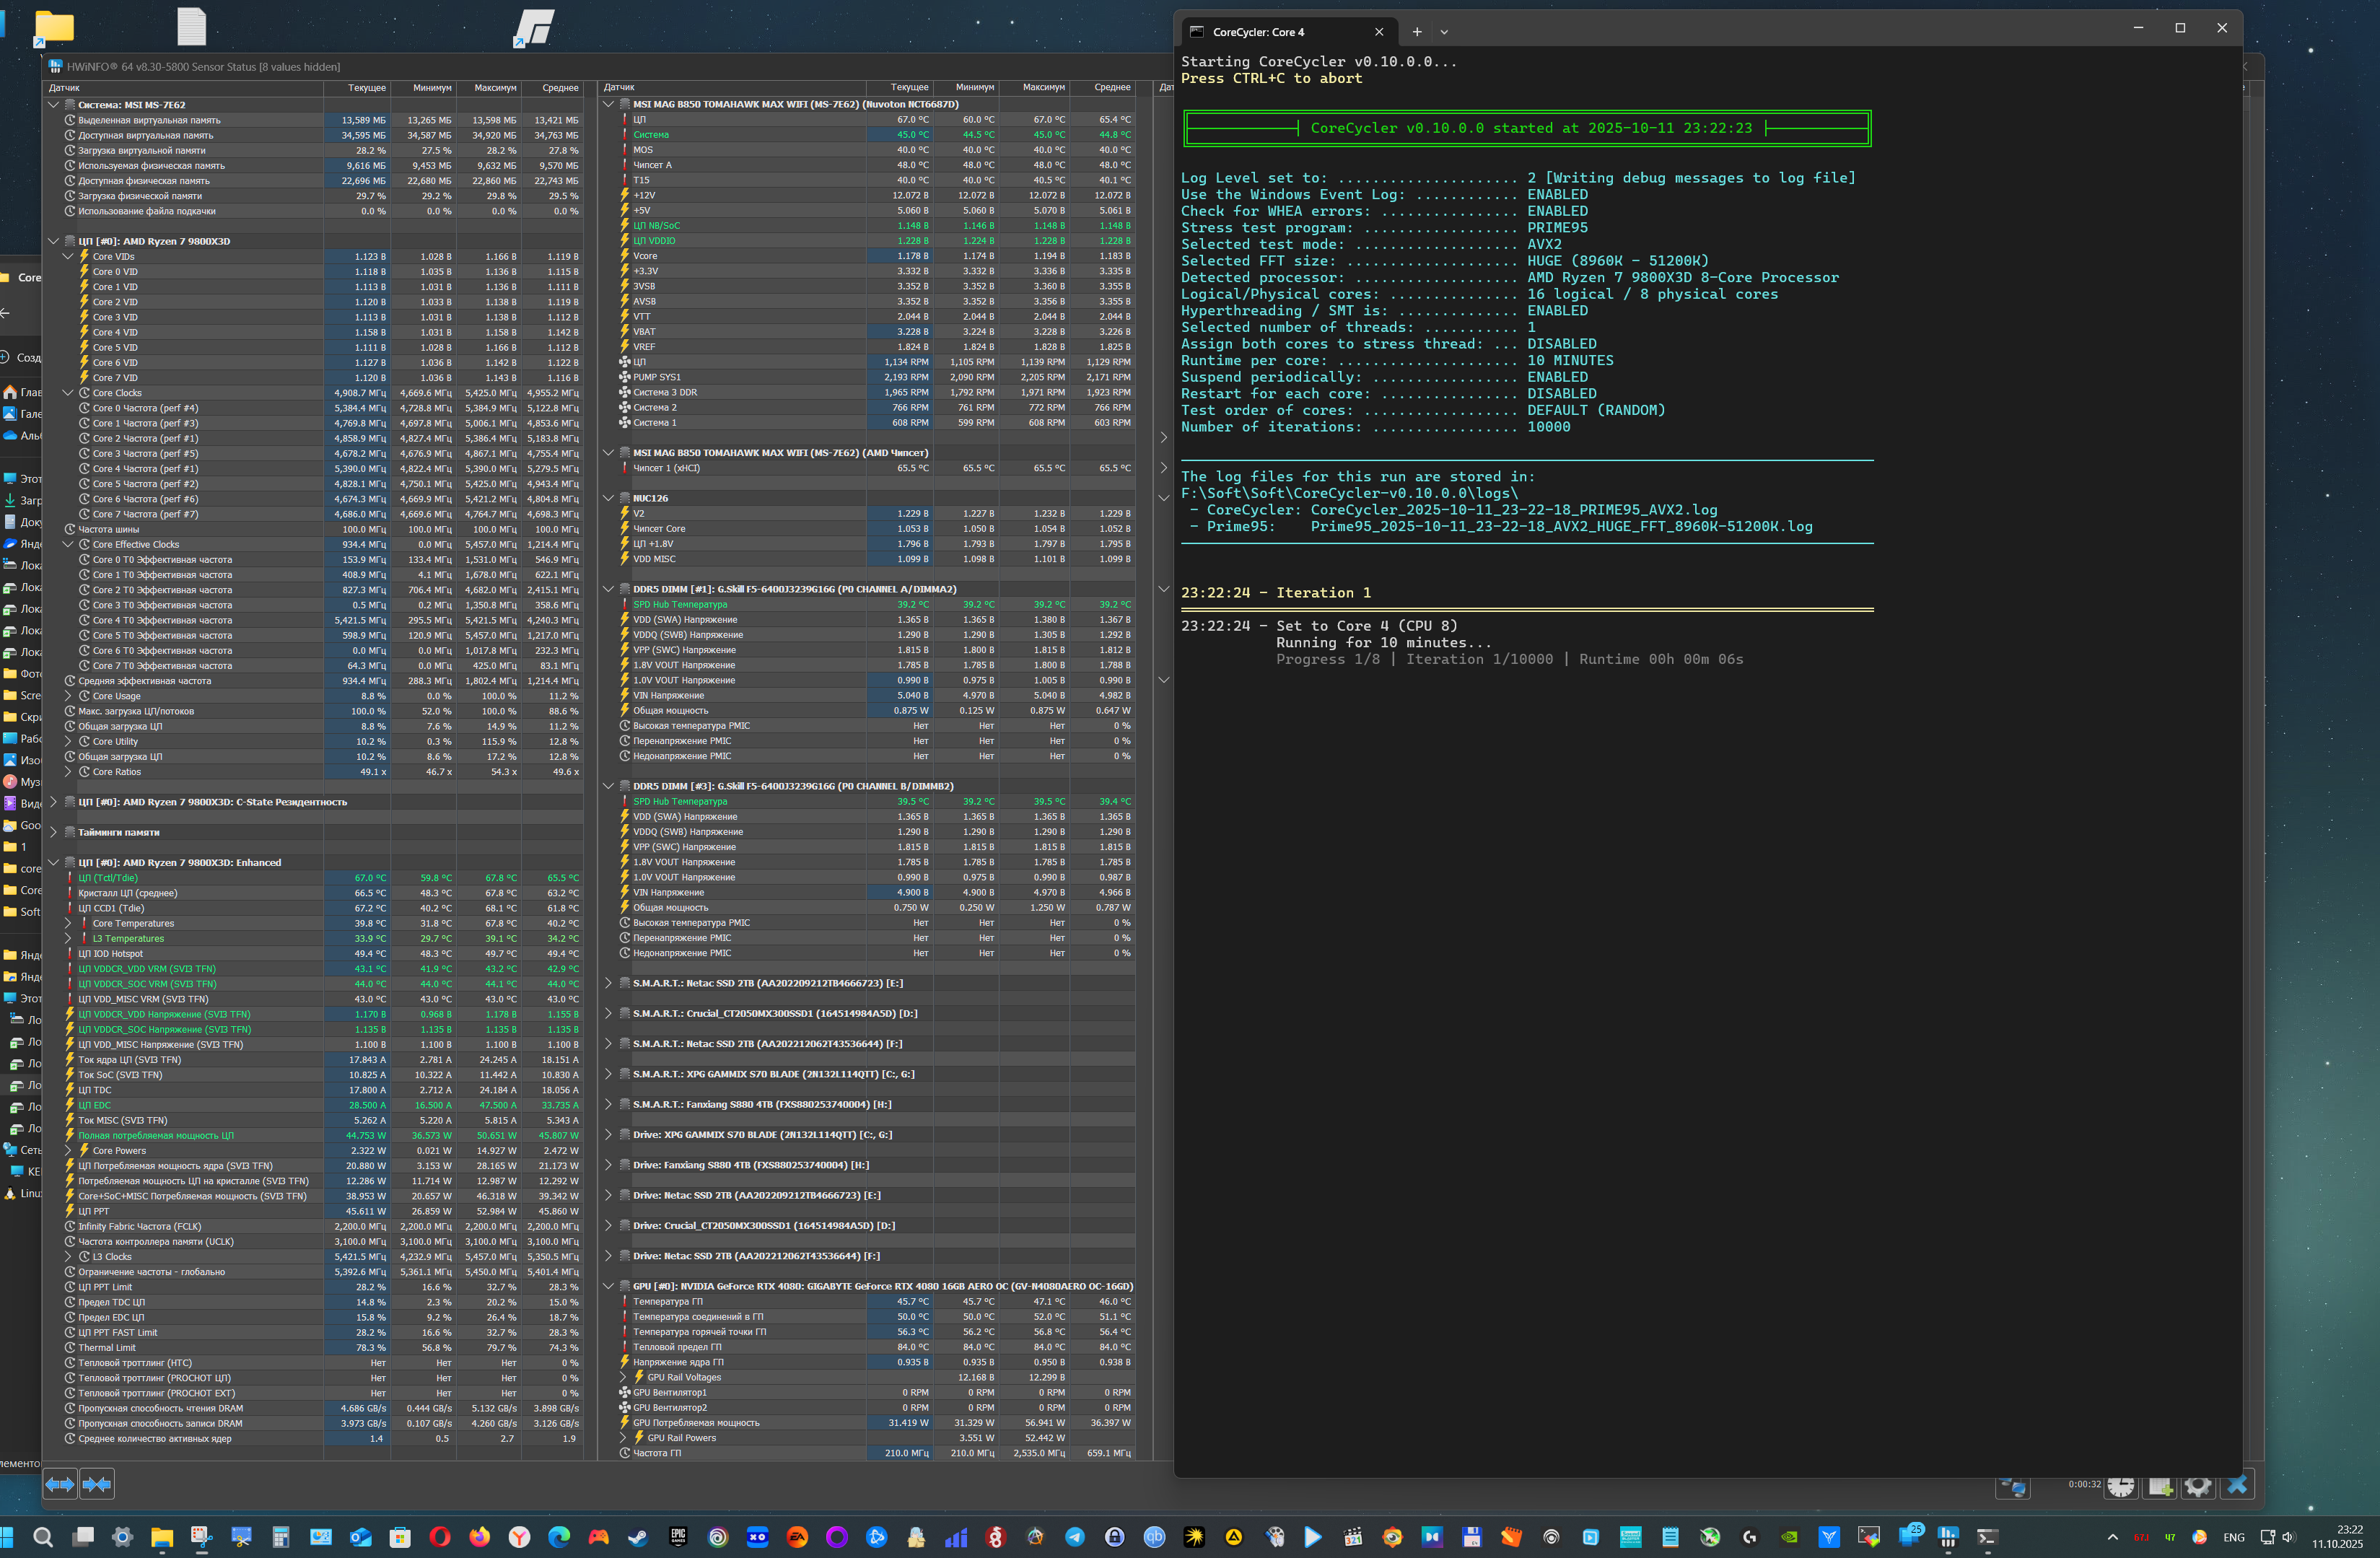Click the expand sensor columns arrows button
The image size is (2380, 1558).
(x=60, y=1484)
